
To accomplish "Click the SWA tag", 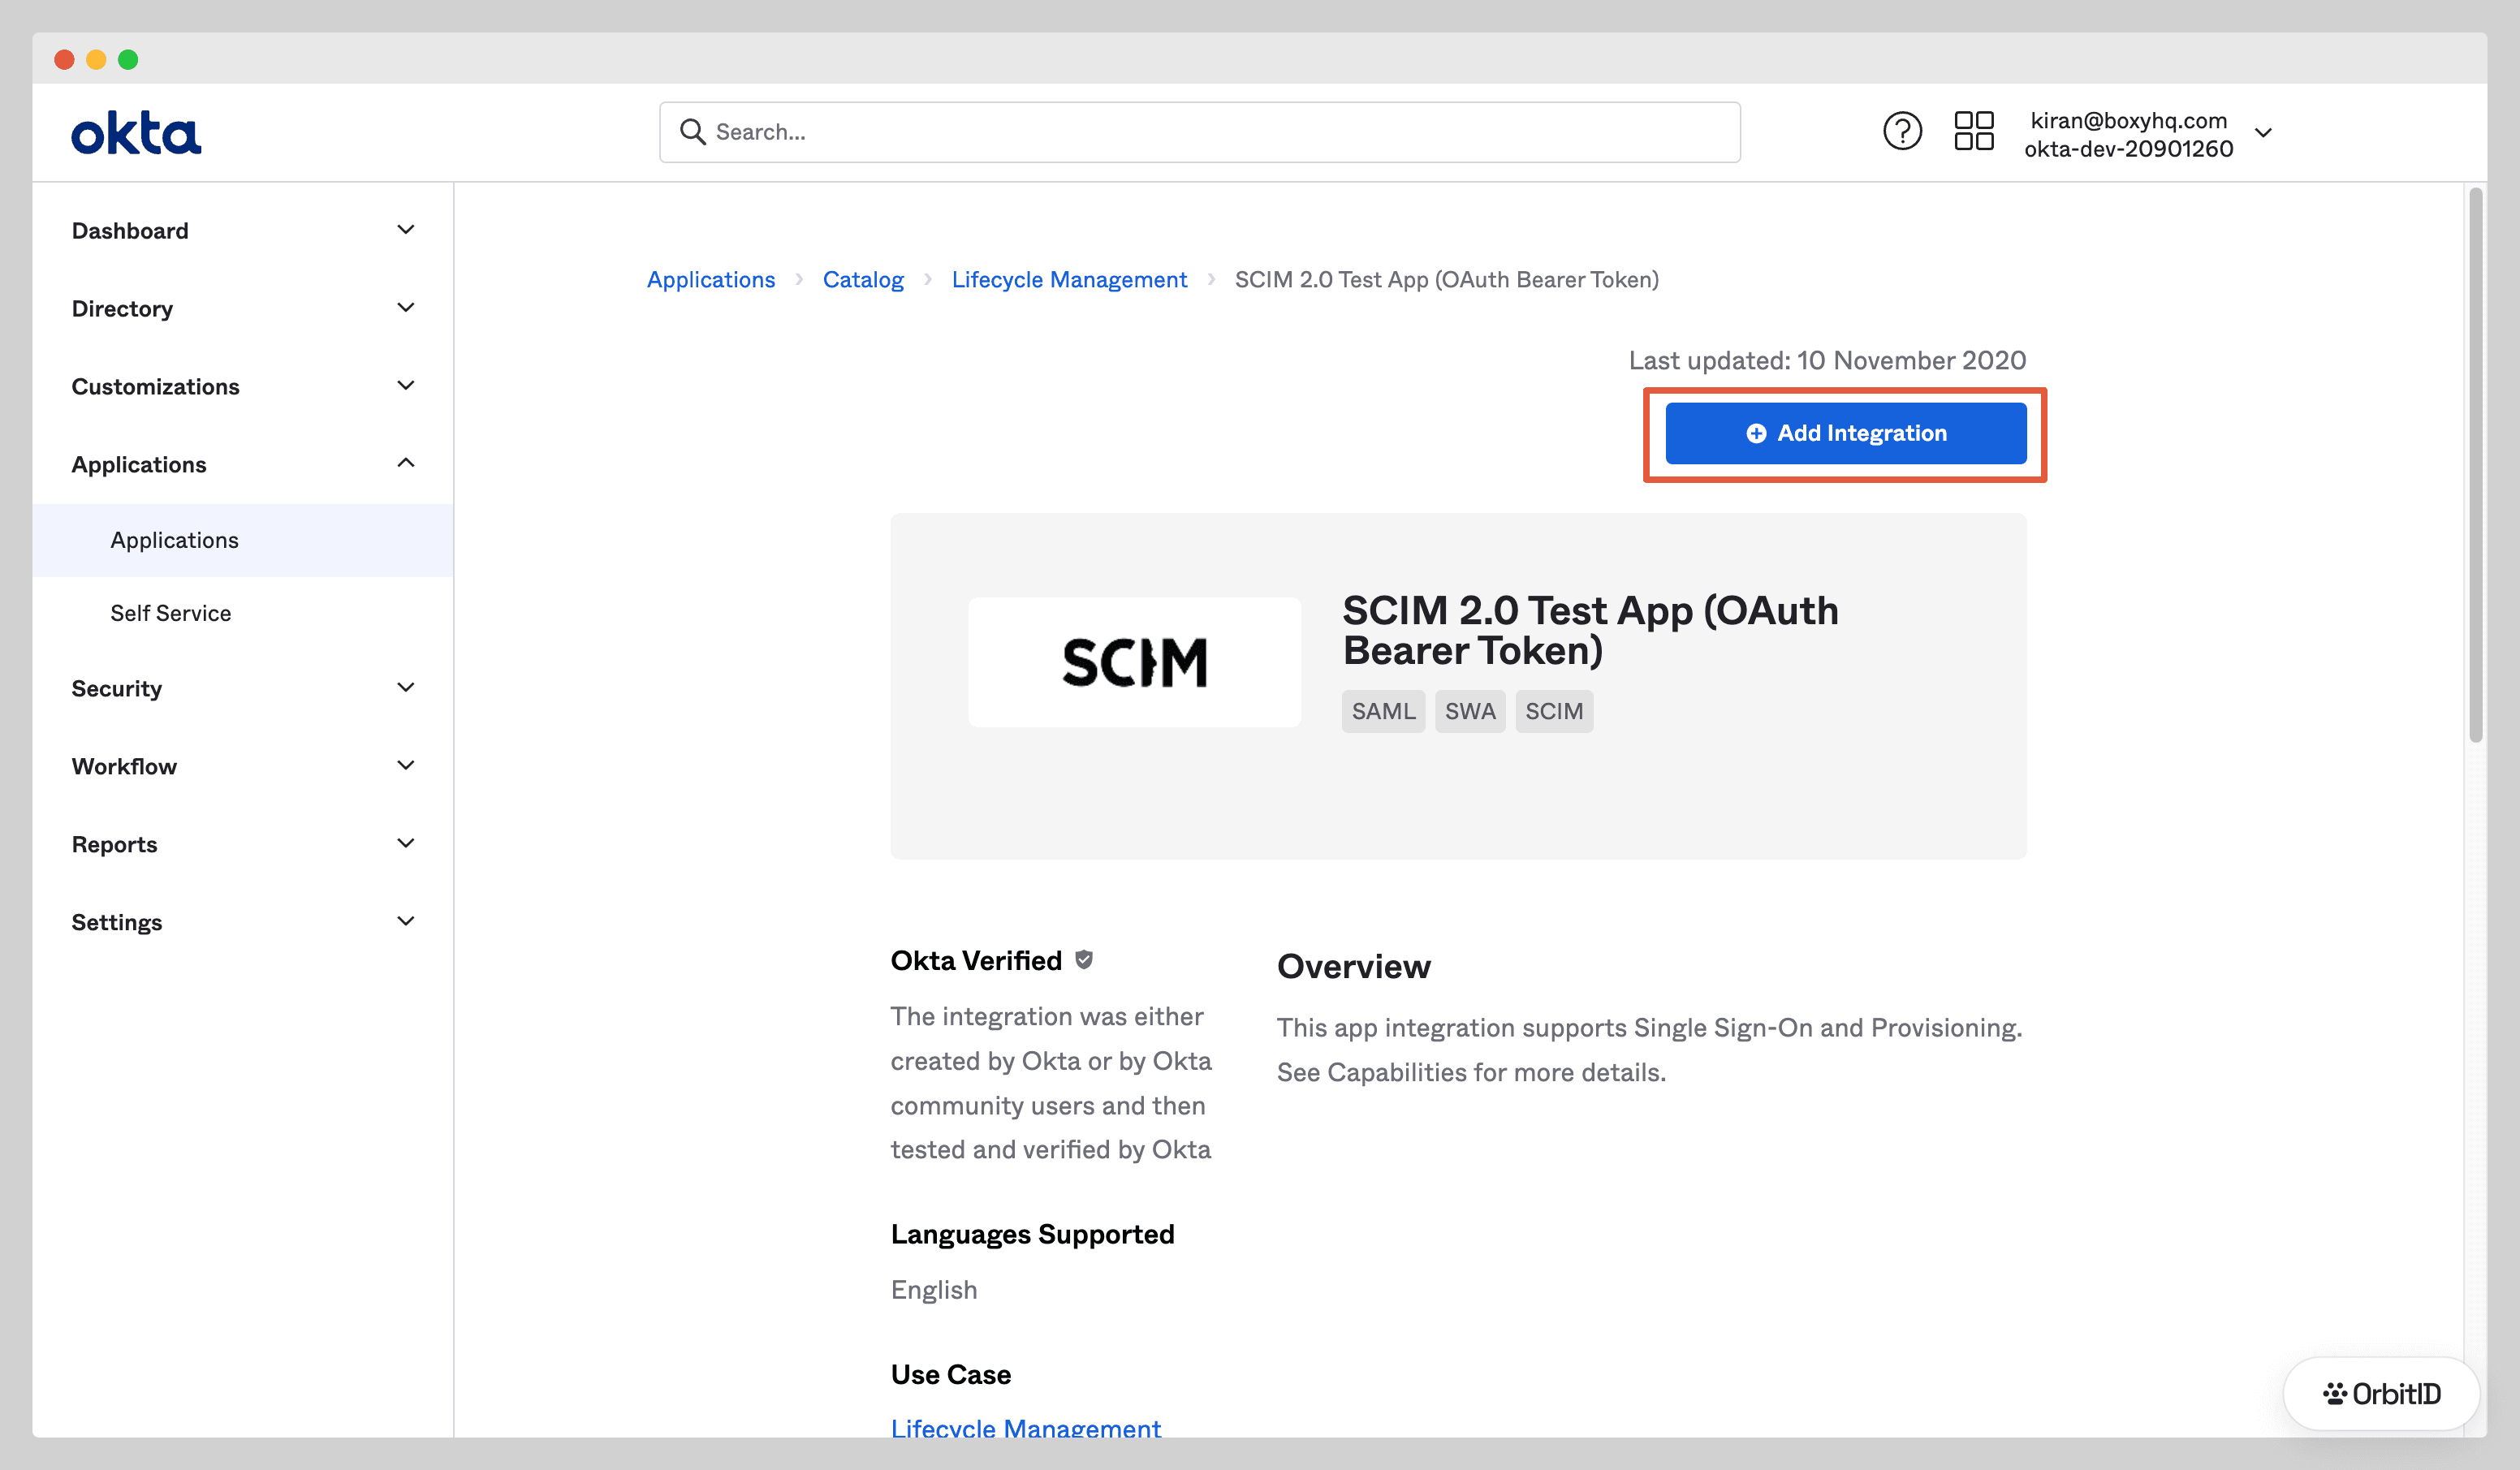I will coord(1470,712).
